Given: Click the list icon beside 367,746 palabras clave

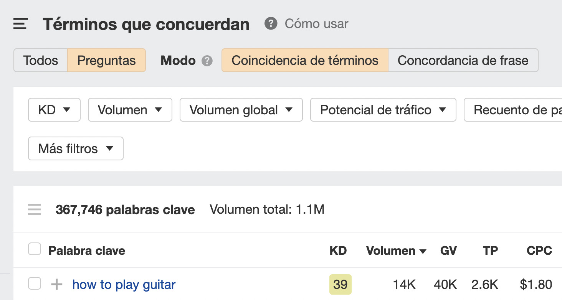Looking at the screenshot, I should click(35, 210).
